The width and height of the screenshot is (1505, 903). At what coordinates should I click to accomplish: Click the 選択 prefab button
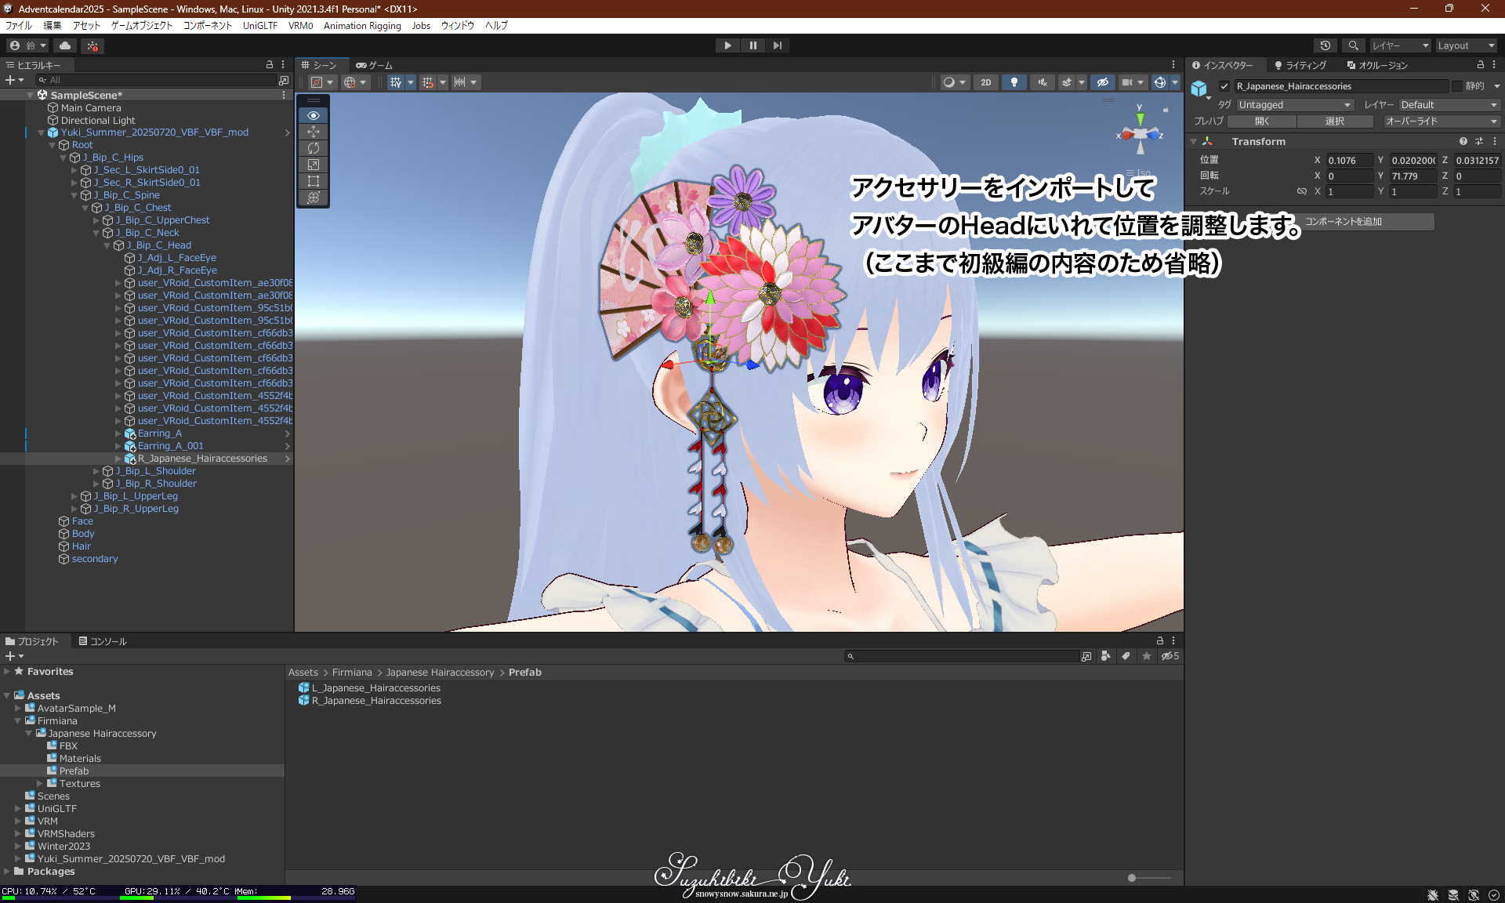tap(1334, 121)
